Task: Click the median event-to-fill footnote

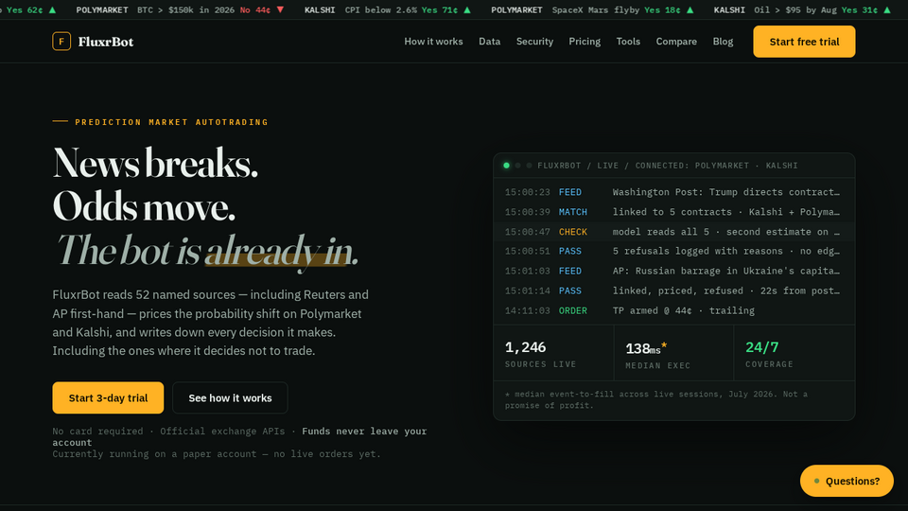Action: pos(656,399)
